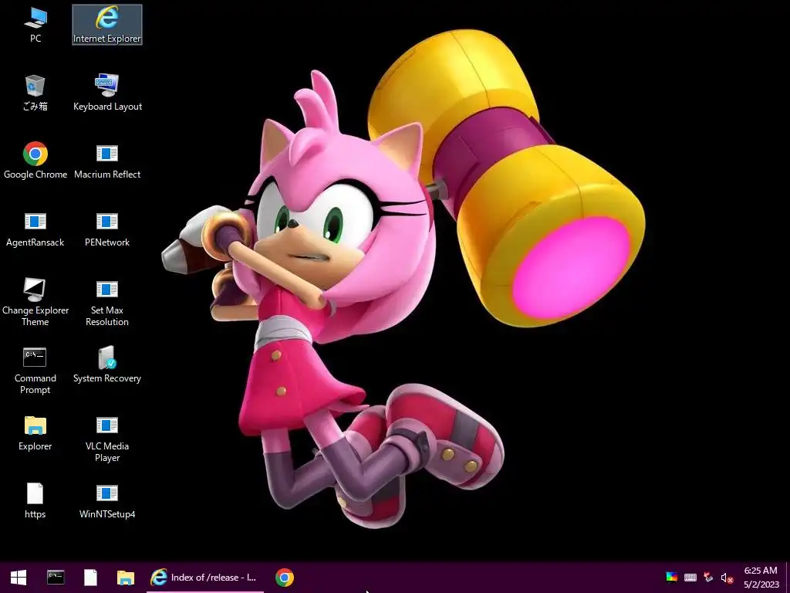Select the ごみ箱 recycle bin icon
790x593 pixels.
tap(35, 93)
